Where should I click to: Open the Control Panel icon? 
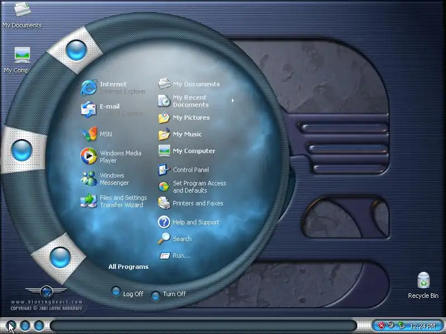coord(164,170)
